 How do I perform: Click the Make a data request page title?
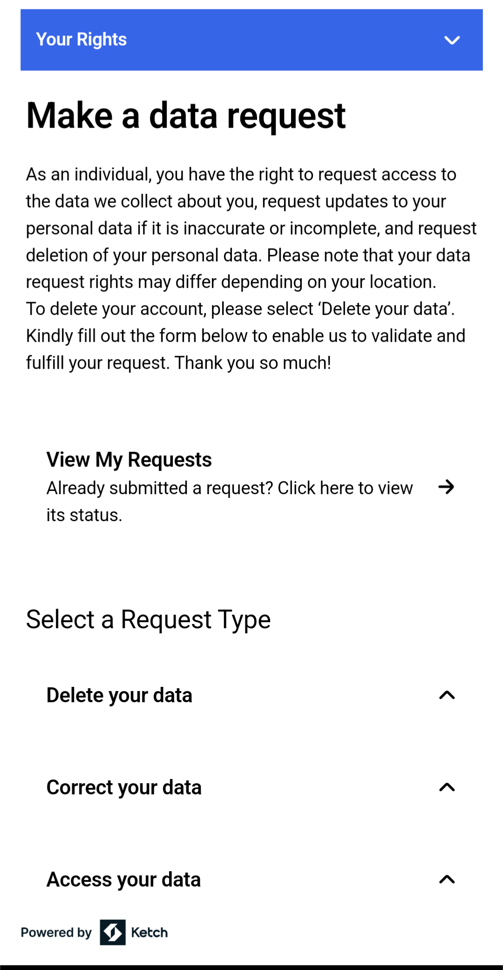pyautogui.click(x=186, y=115)
